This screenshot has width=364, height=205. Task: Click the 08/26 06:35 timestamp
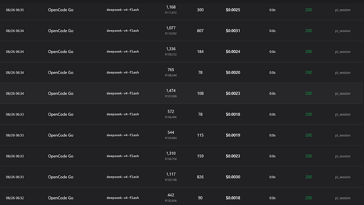(x=15, y=10)
